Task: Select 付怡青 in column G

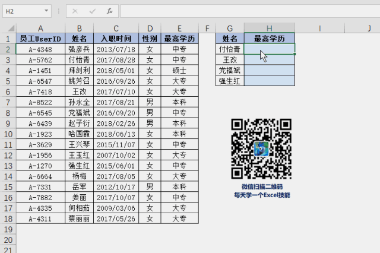Action: (x=230, y=49)
